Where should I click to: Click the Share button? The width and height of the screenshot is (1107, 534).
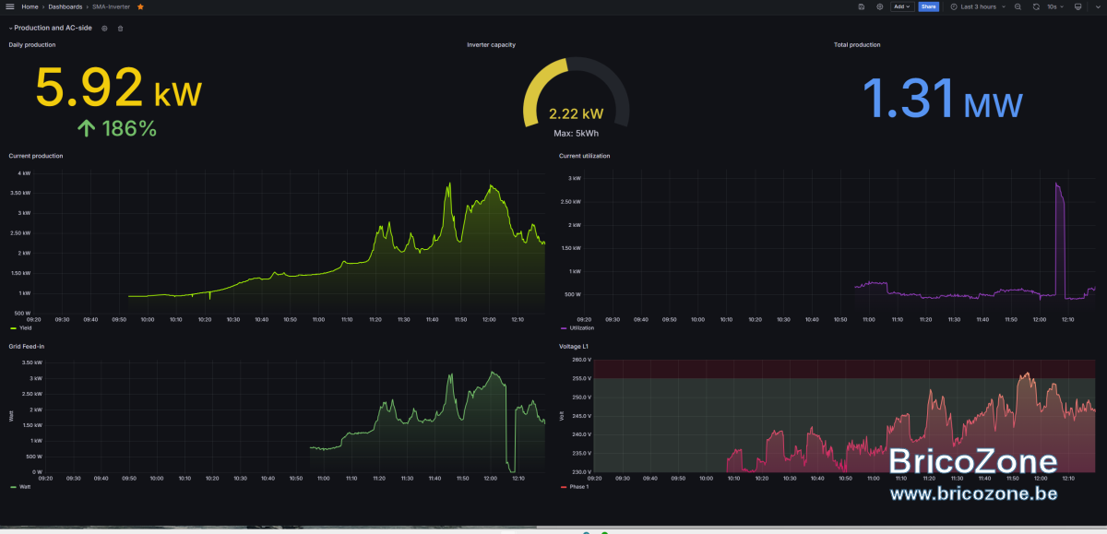[928, 6]
